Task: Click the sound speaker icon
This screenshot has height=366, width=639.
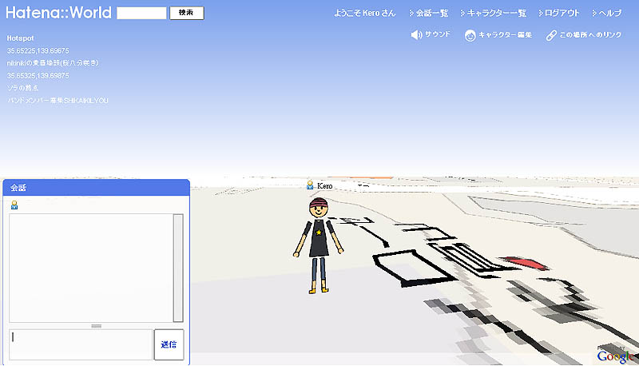Action: [x=416, y=35]
